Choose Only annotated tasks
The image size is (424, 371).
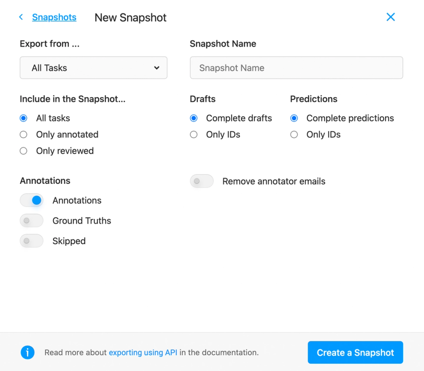(x=23, y=134)
